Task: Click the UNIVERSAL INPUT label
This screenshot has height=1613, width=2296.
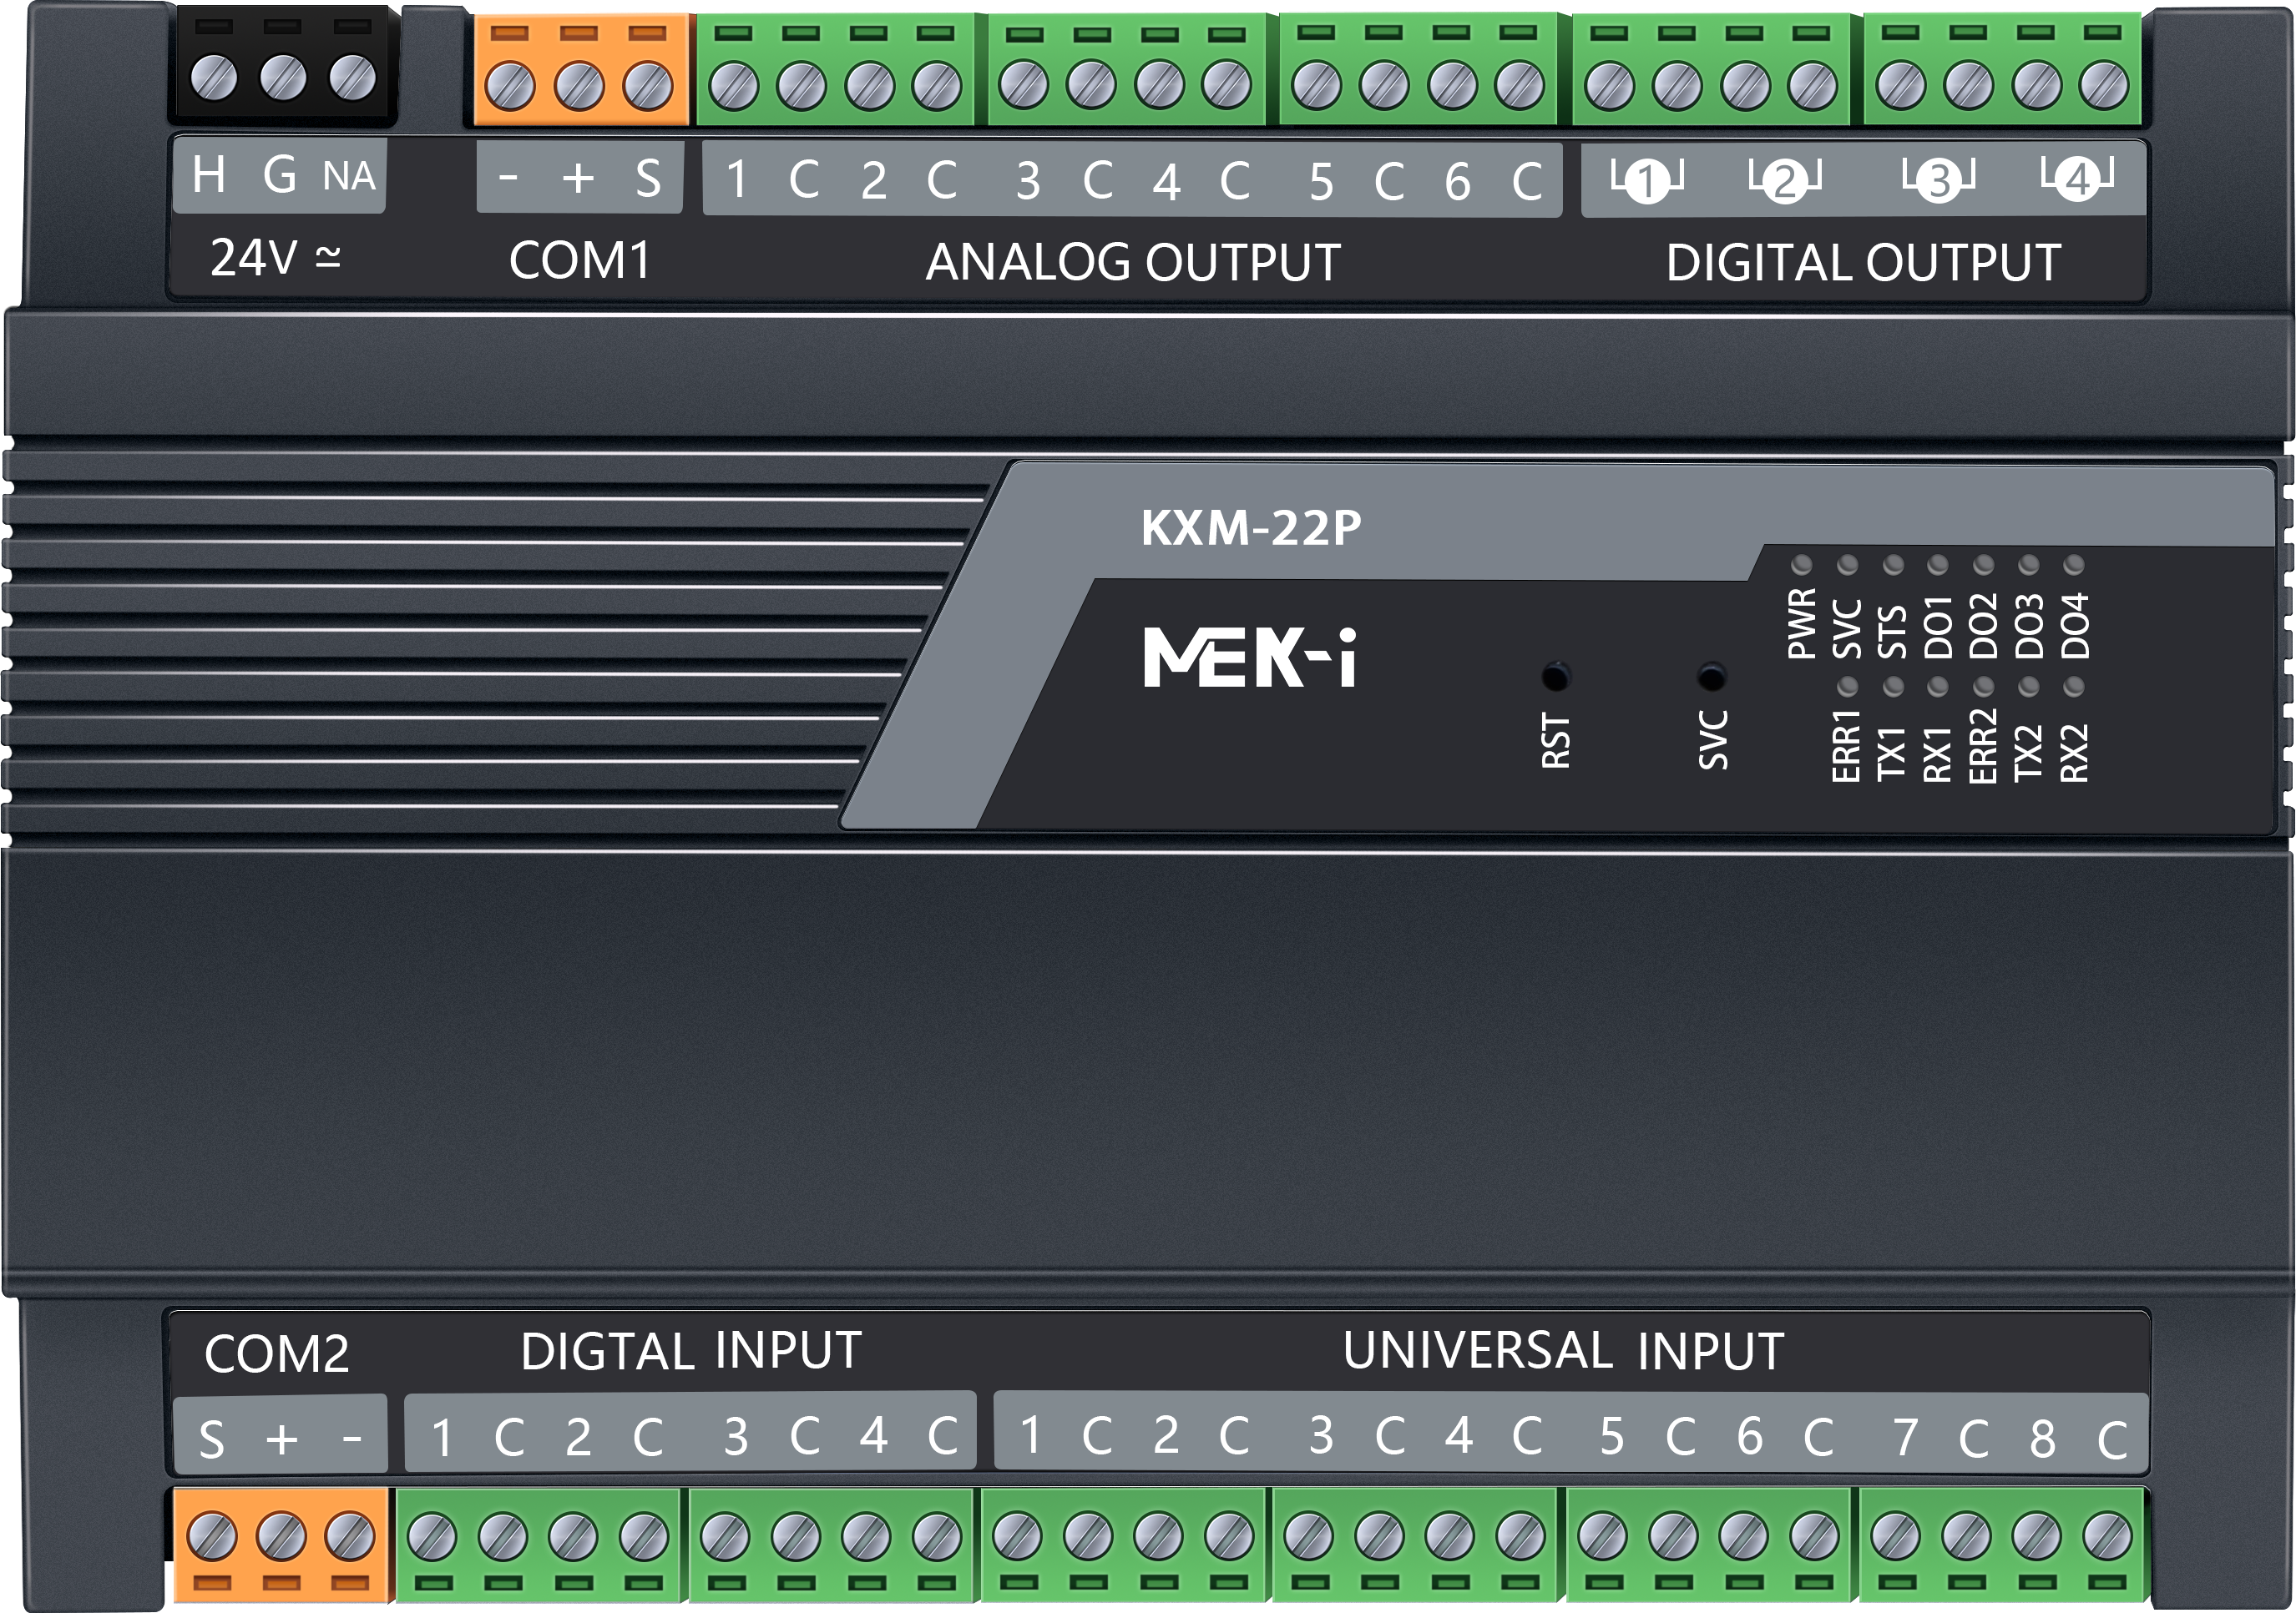Action: point(1563,1351)
